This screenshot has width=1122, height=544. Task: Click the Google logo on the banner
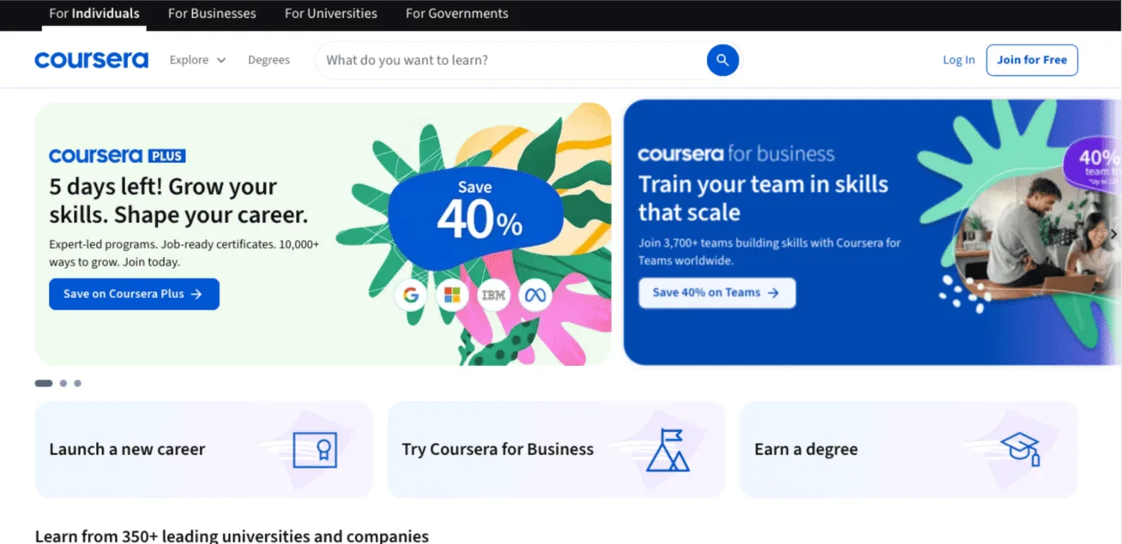[x=411, y=296]
